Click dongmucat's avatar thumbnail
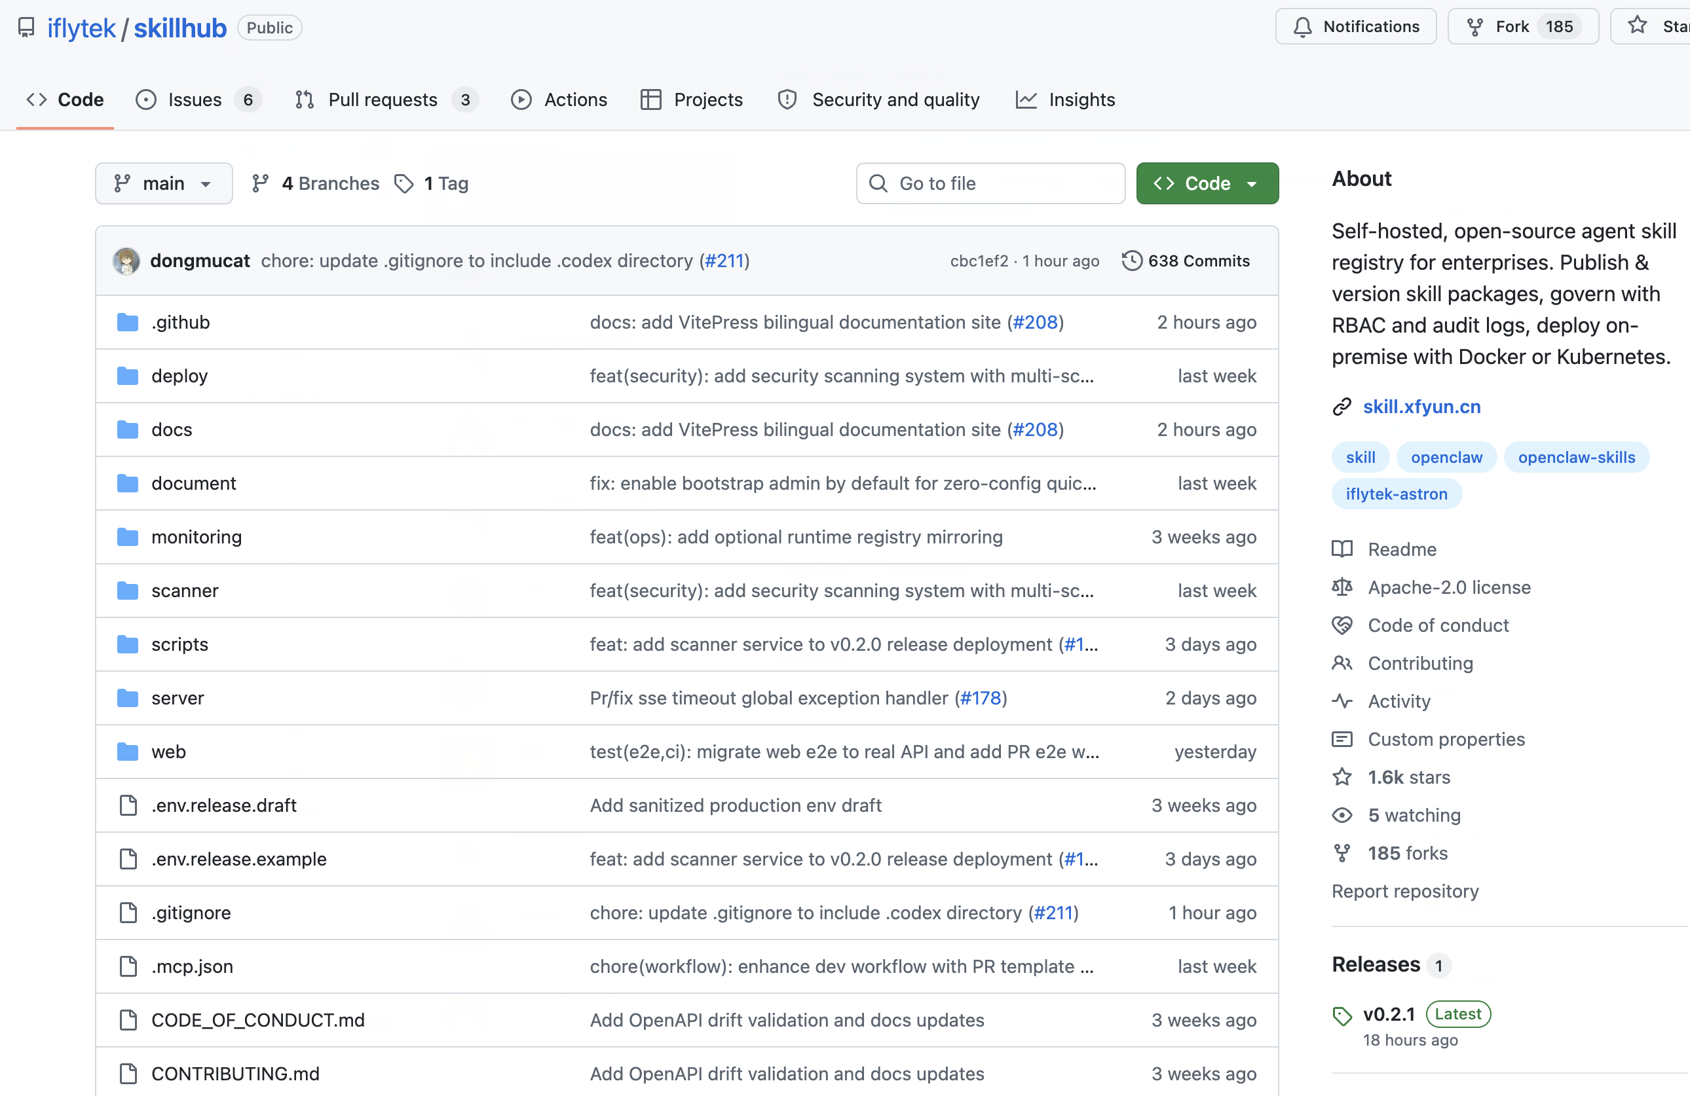 126,261
